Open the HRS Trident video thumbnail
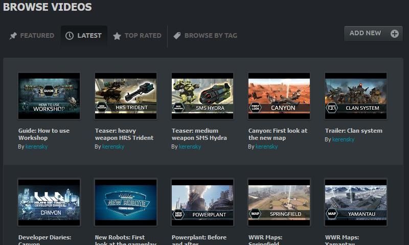 click(126, 96)
